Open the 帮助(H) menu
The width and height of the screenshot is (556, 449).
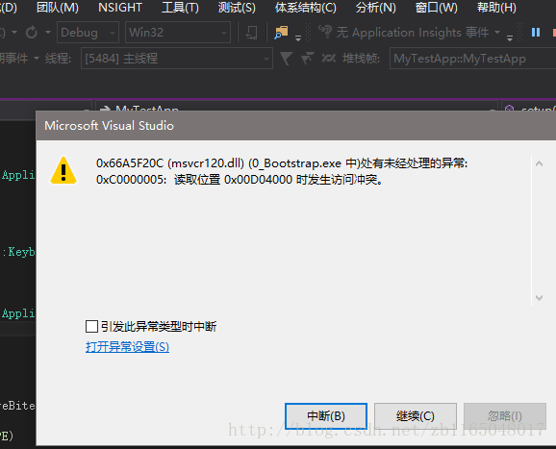(496, 8)
